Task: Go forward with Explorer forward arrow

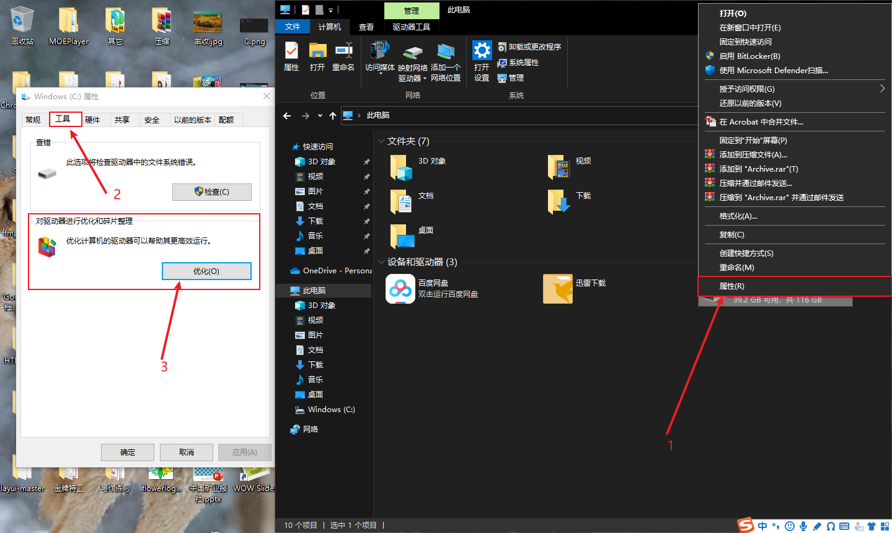Action: point(305,116)
